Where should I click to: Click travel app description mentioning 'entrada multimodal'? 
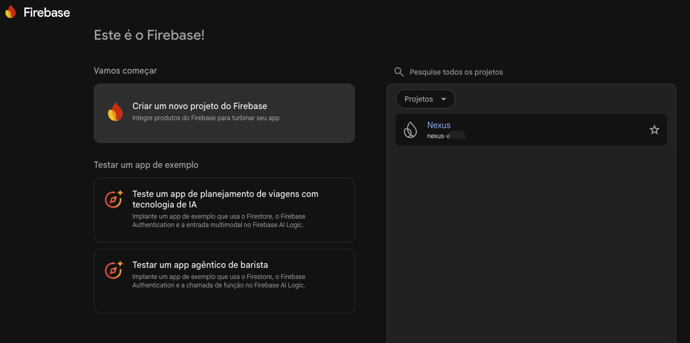point(219,221)
